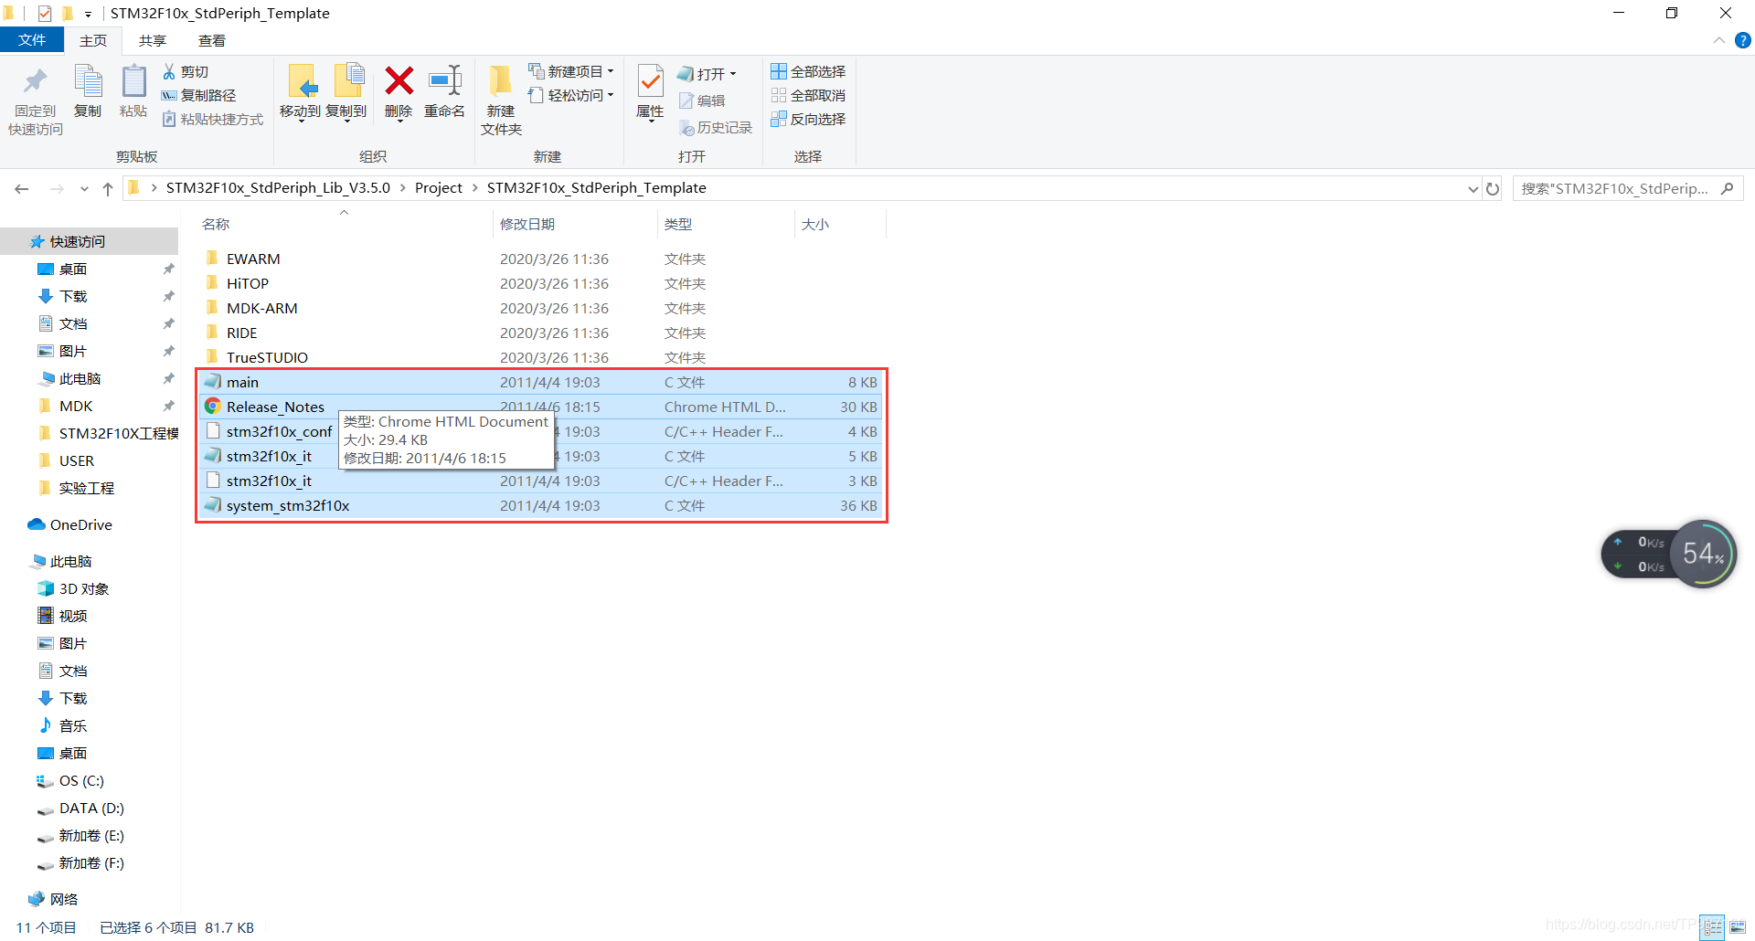1755x941 pixels.
Task: Click the Rename (重命名) icon
Action: [x=445, y=80]
